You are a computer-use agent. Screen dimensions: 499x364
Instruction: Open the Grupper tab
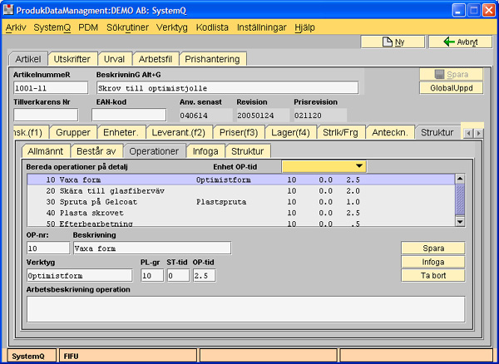[x=73, y=133]
